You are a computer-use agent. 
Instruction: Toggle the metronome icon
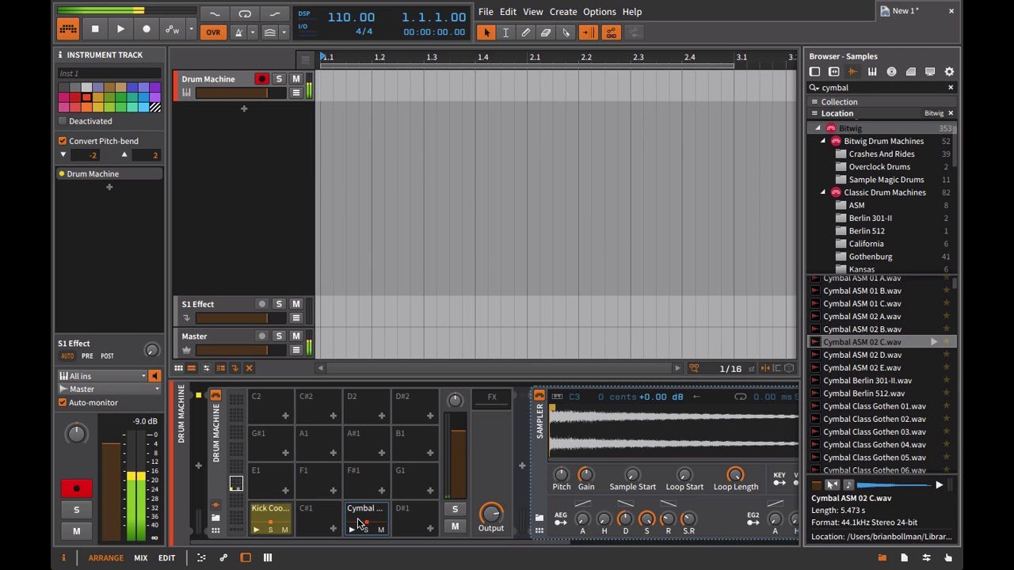[238, 32]
